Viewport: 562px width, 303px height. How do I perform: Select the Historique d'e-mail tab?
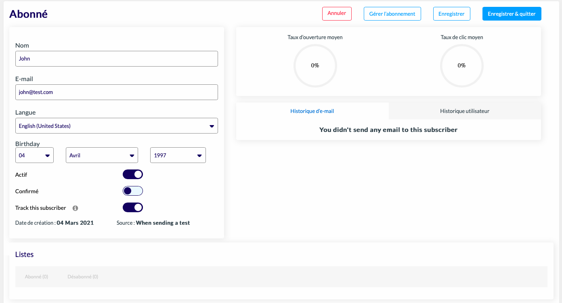(x=312, y=111)
